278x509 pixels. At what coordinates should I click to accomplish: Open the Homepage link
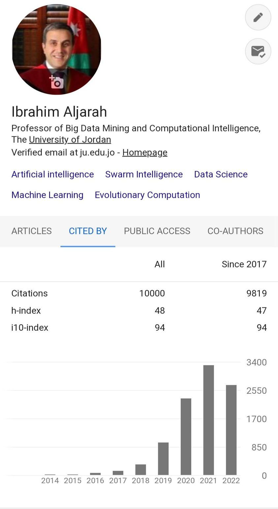click(145, 153)
